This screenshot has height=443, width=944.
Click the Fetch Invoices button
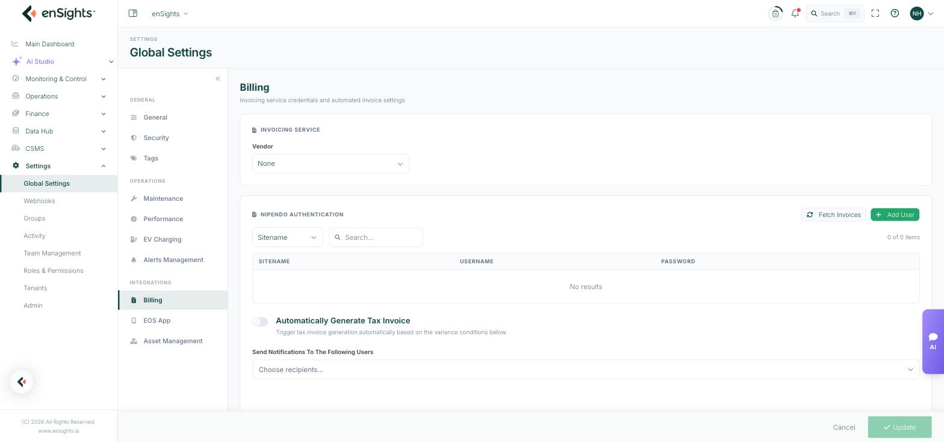click(x=834, y=215)
